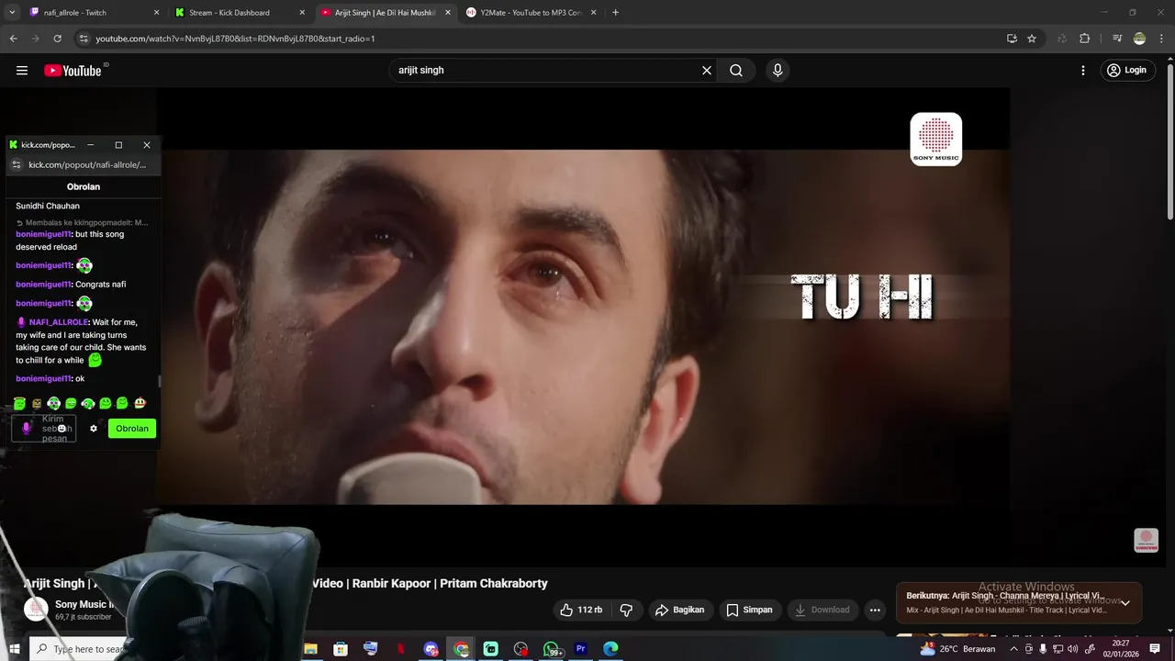Open a new browser tab
The image size is (1175, 661).
(615, 13)
